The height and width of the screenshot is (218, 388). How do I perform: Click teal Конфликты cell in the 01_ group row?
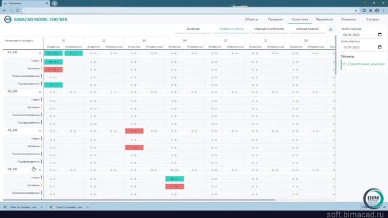(x=53, y=53)
